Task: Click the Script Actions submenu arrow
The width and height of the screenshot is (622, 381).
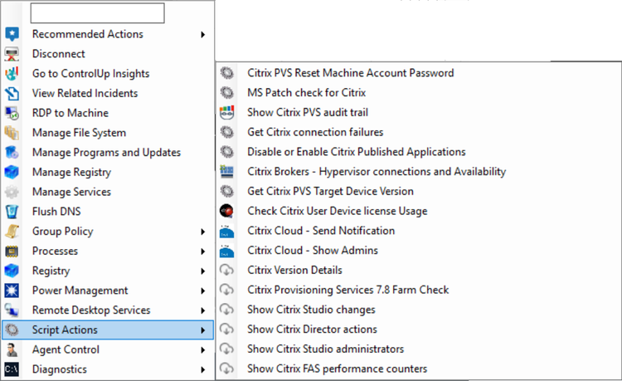Action: click(x=203, y=330)
